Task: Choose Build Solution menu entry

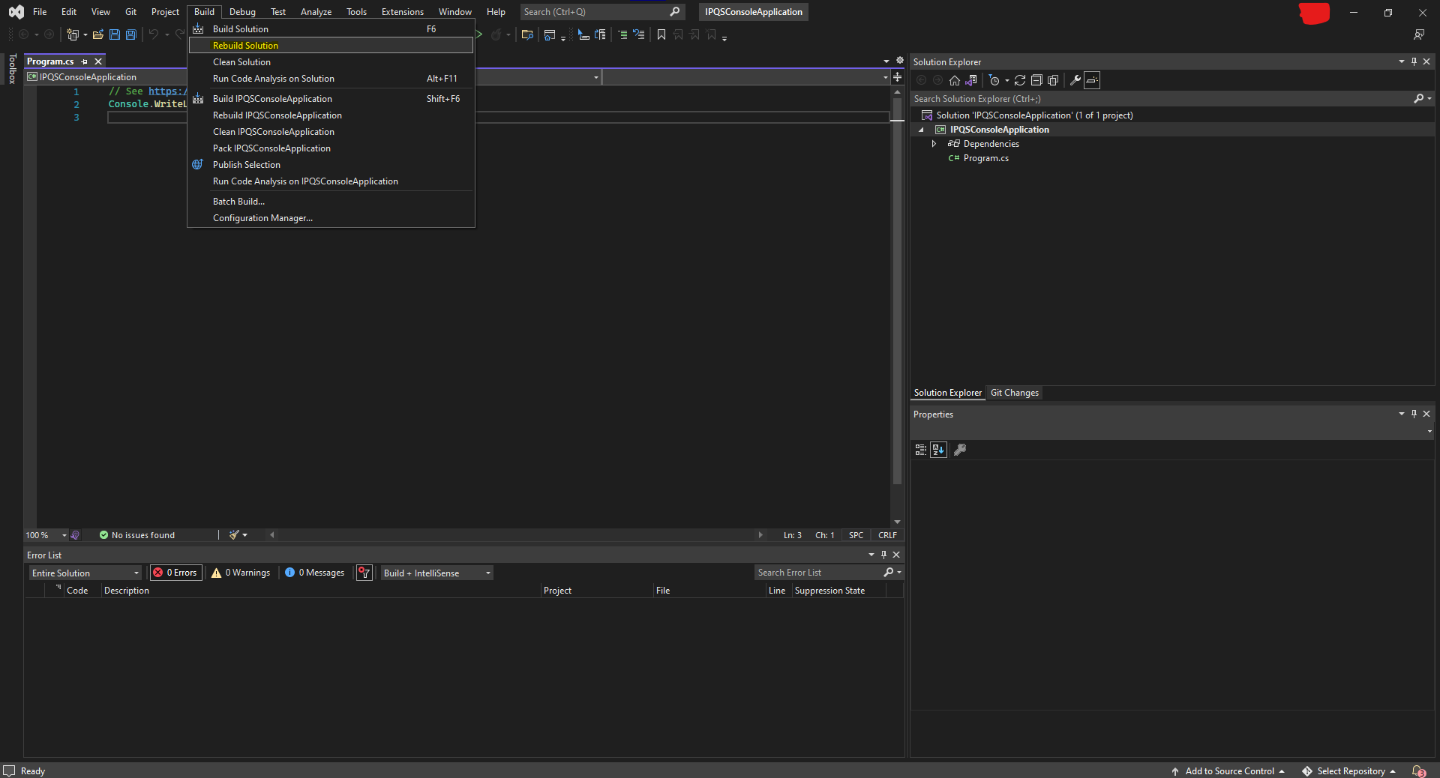Action: (331, 29)
